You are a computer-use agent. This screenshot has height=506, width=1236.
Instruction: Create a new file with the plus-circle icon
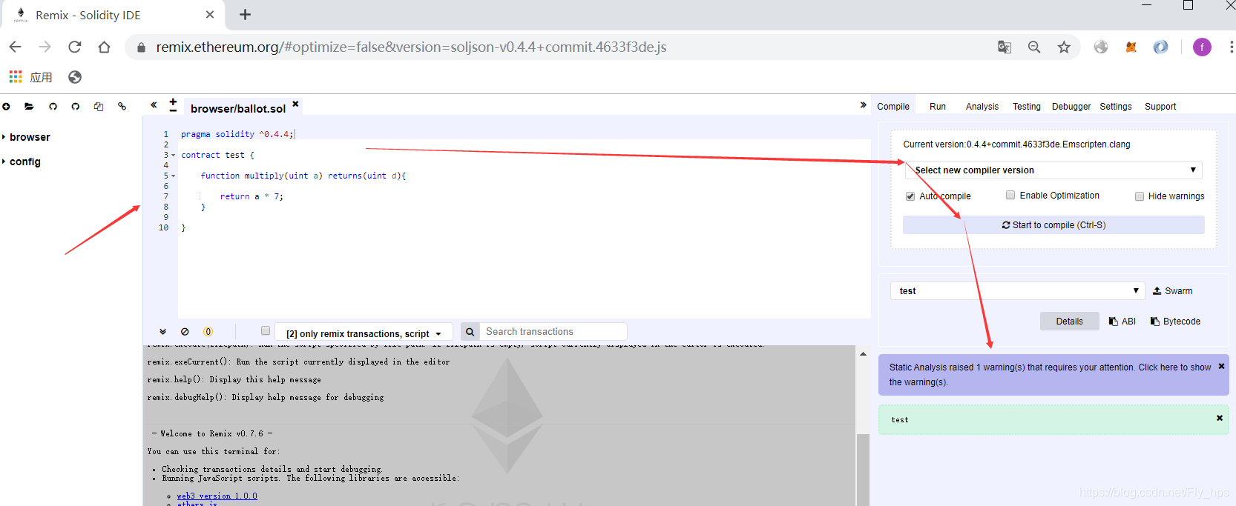(x=6, y=107)
